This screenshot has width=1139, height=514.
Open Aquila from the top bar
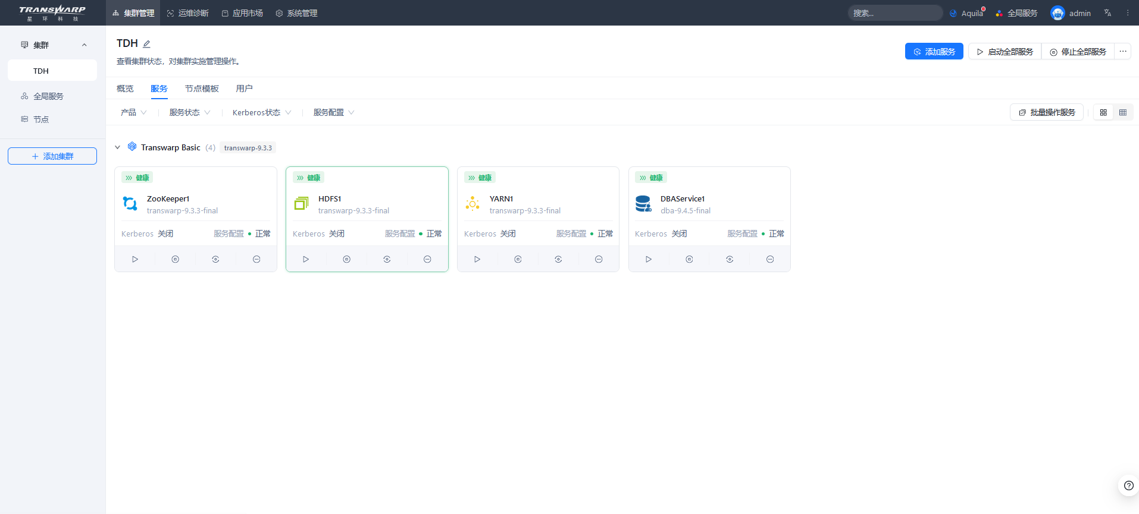pos(967,13)
